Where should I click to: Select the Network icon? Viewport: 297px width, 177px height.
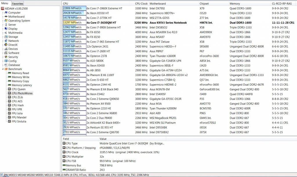[x=6, y=41]
